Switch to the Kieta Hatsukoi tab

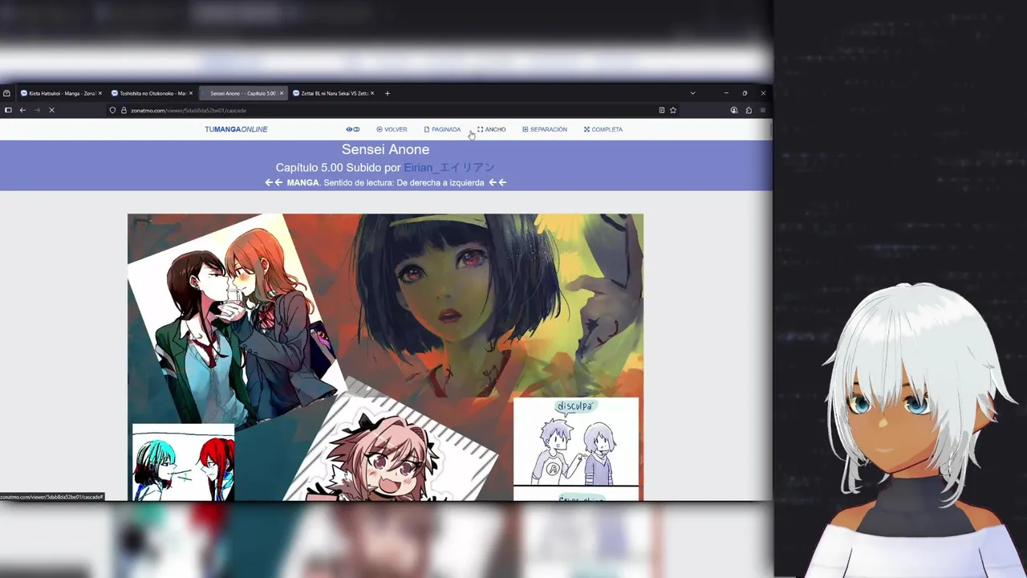pyautogui.click(x=61, y=93)
